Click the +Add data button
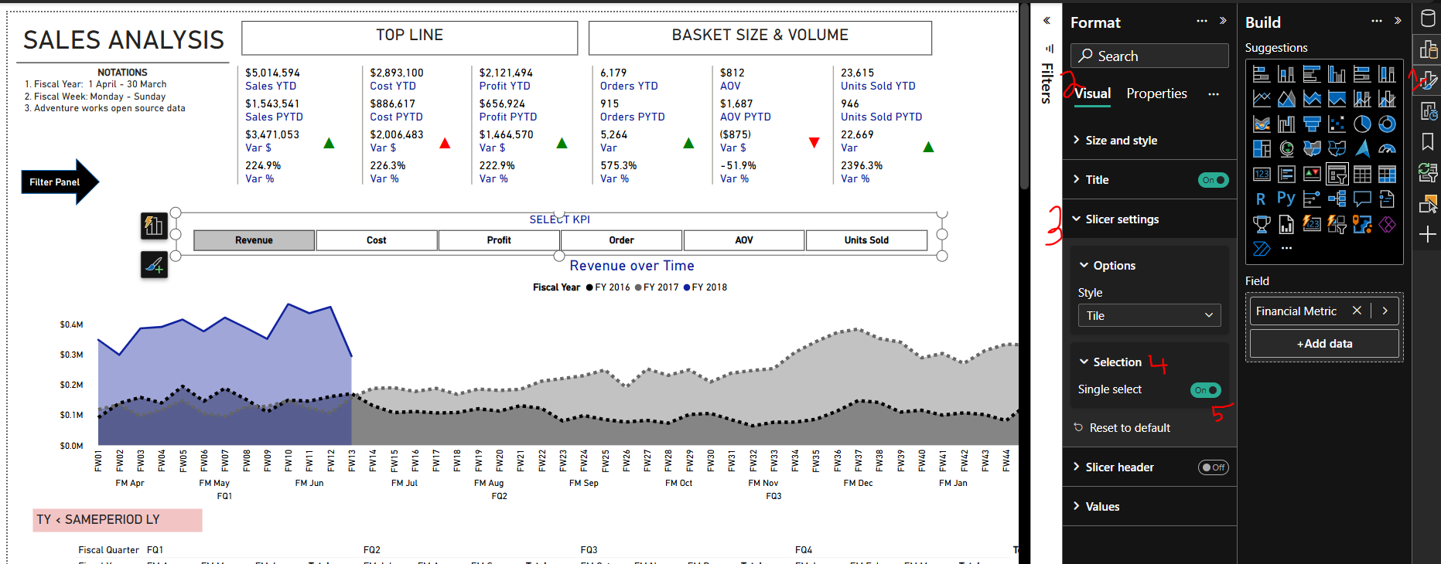Image resolution: width=1441 pixels, height=564 pixels. tap(1324, 344)
